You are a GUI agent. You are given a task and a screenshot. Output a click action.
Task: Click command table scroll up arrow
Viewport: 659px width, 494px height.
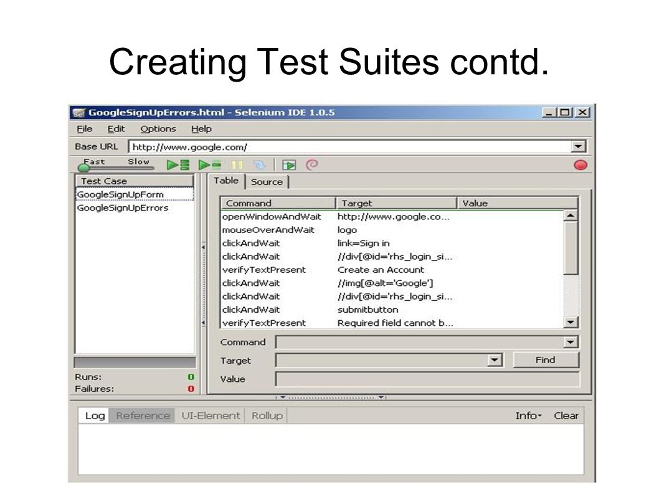point(571,216)
